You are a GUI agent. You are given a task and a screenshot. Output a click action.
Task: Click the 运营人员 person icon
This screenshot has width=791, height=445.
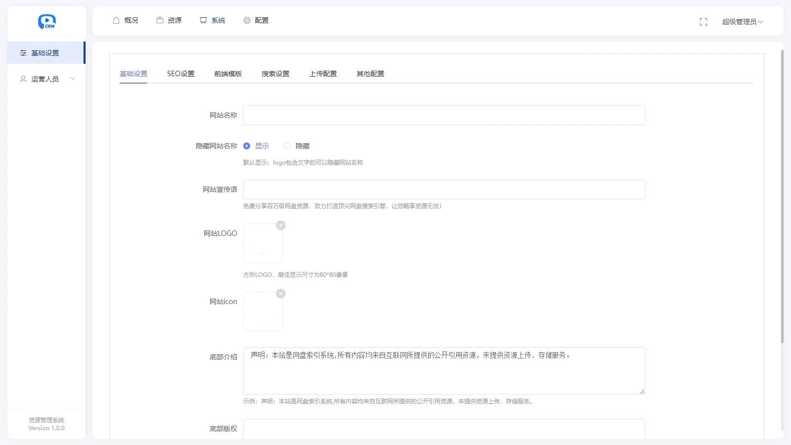coord(23,79)
